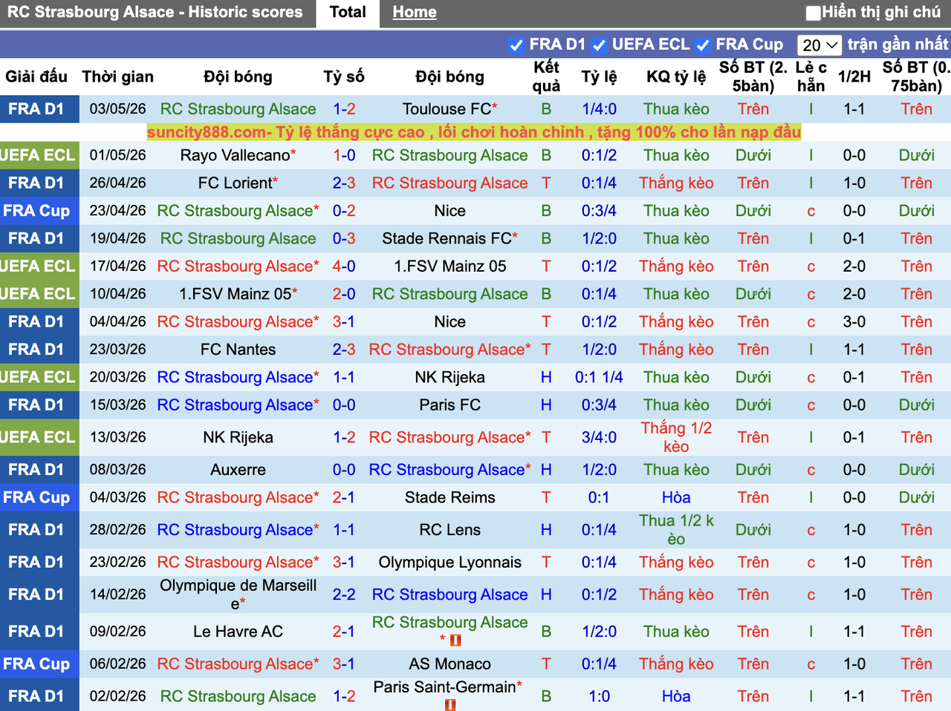Click the 0-3 score versus Stade Rennais

[x=344, y=238]
